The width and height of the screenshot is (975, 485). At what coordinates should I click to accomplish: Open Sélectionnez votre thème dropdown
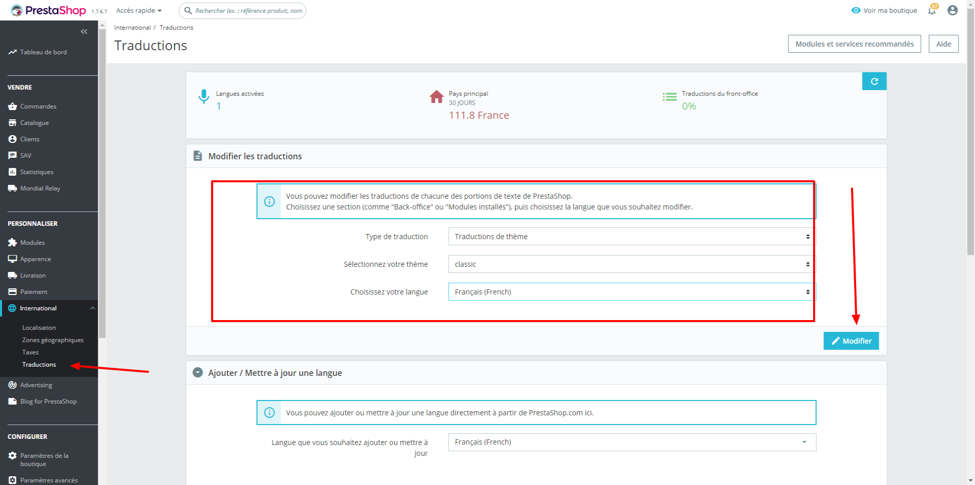coord(632,264)
